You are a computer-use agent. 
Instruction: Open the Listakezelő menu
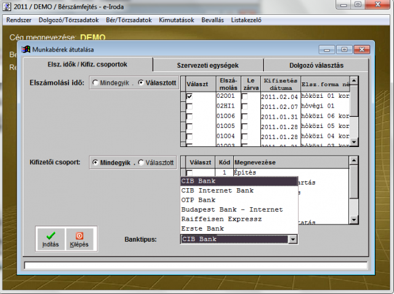pos(245,20)
